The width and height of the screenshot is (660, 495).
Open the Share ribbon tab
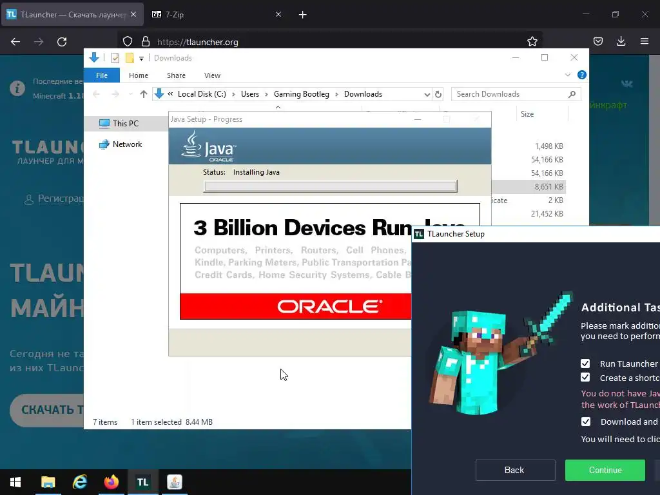pyautogui.click(x=176, y=75)
